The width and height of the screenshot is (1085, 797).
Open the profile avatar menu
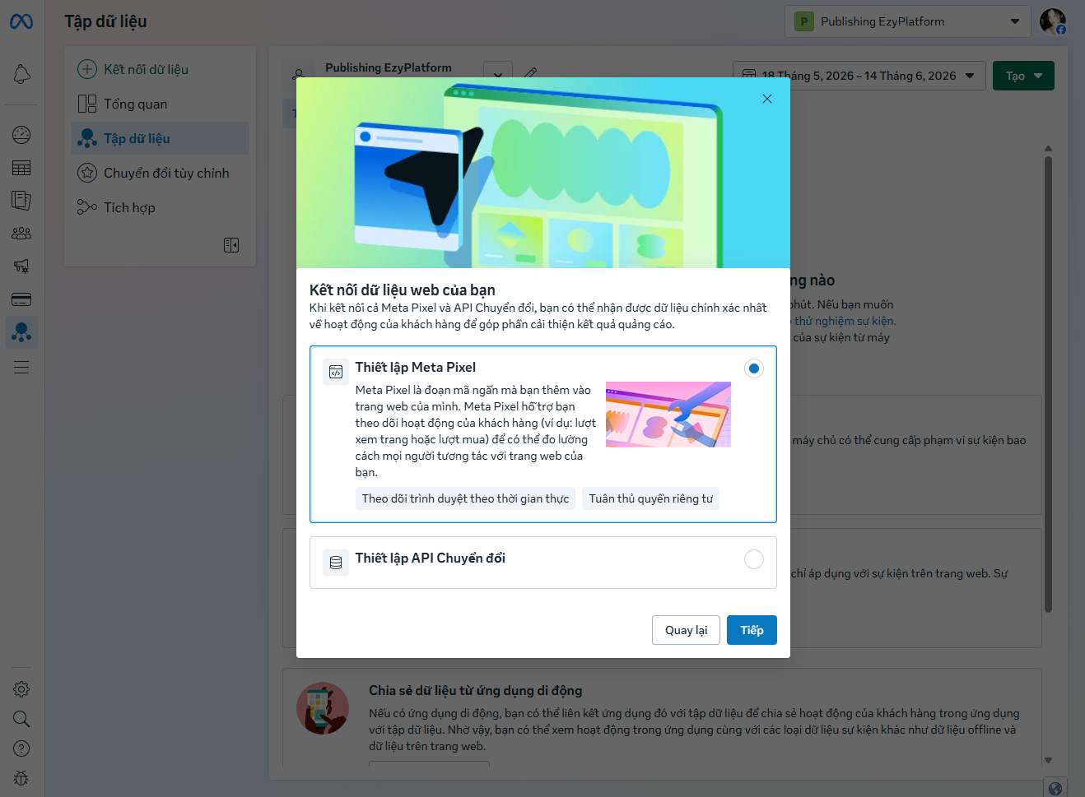point(1053,21)
